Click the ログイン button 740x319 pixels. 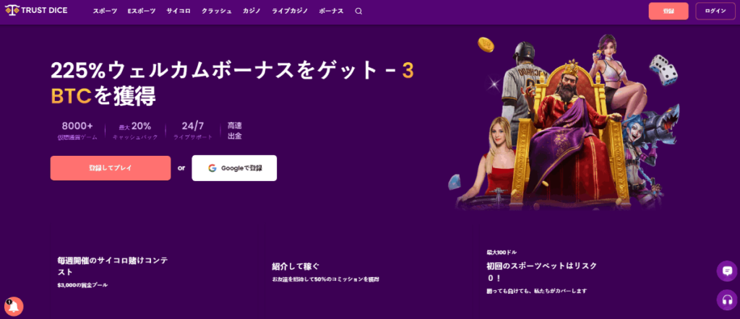tap(715, 11)
